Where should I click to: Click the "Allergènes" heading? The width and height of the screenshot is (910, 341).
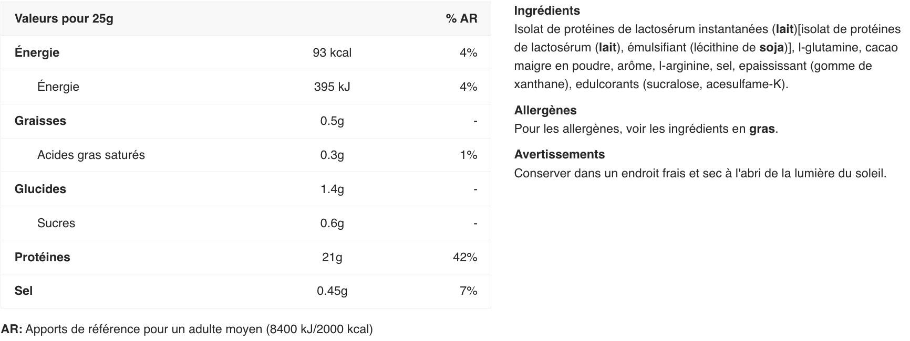(x=545, y=110)
